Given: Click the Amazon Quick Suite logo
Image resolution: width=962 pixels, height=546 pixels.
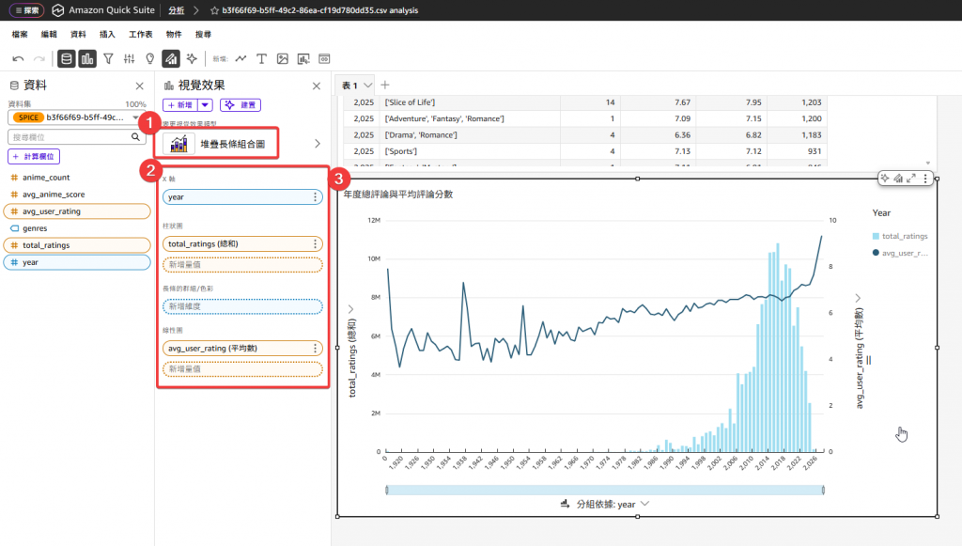Looking at the screenshot, I should click(x=57, y=10).
